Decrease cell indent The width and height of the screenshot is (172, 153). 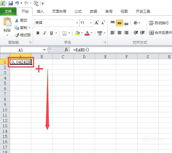[x=136, y=32]
